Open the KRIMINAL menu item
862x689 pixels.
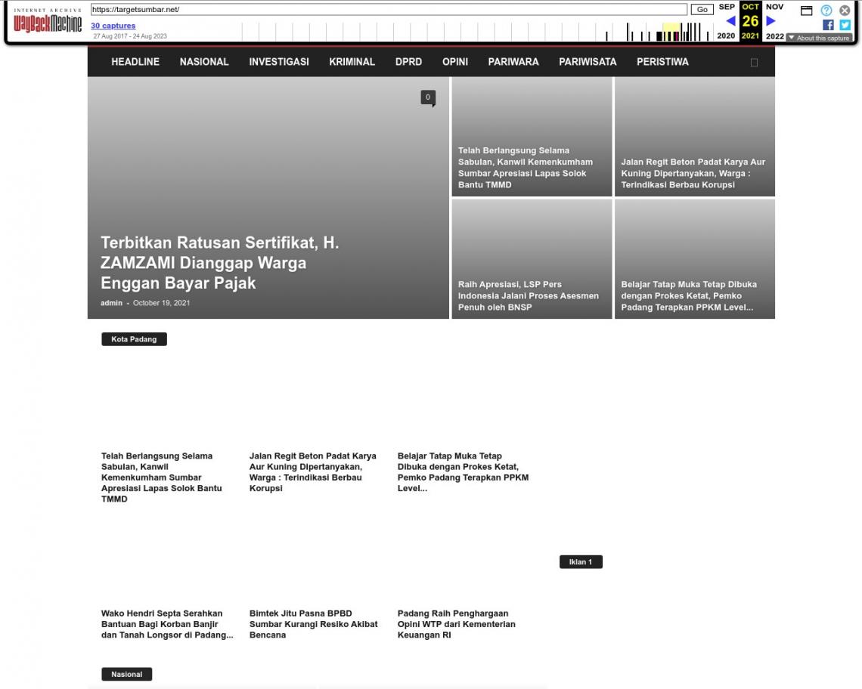point(352,62)
